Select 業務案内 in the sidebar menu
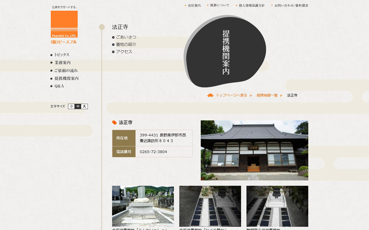 click(x=63, y=62)
